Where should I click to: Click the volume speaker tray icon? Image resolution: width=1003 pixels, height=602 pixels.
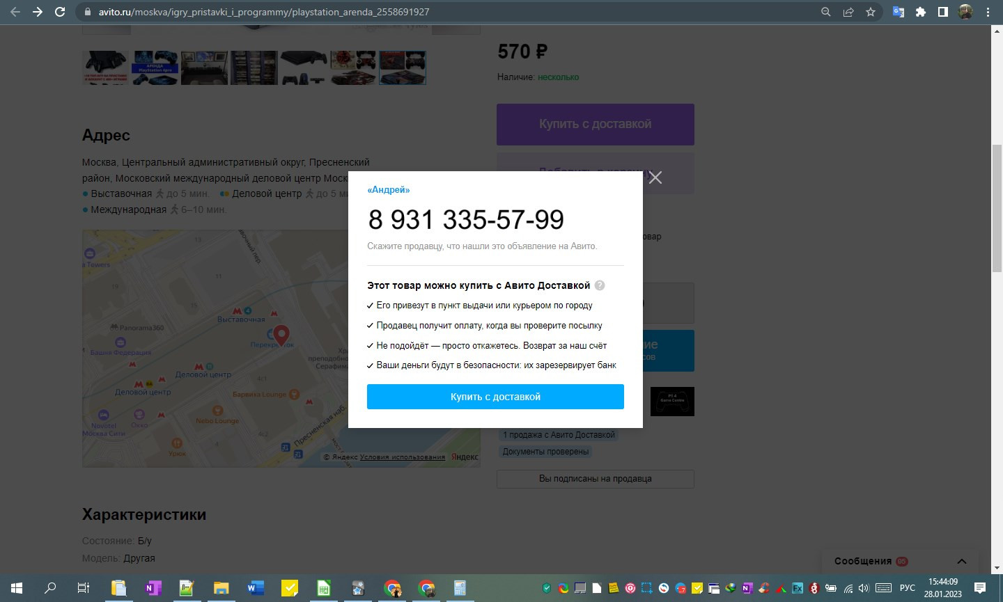864,588
